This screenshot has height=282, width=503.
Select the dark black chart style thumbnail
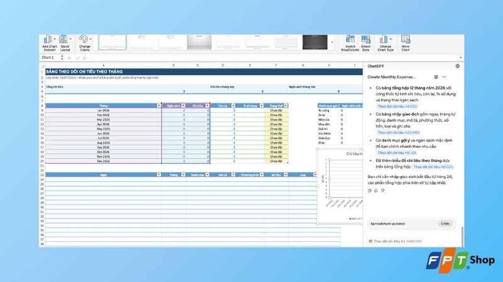pos(315,42)
